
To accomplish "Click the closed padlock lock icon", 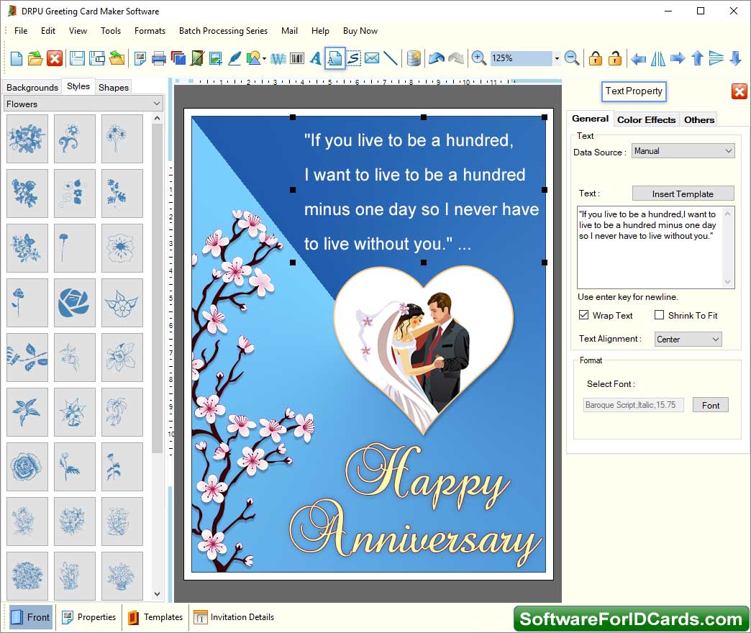I will click(596, 58).
